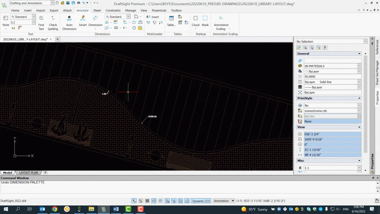This screenshot has width=380, height=214.
Task: Switch to the Insert ribbon tab
Action: (x=28, y=10)
